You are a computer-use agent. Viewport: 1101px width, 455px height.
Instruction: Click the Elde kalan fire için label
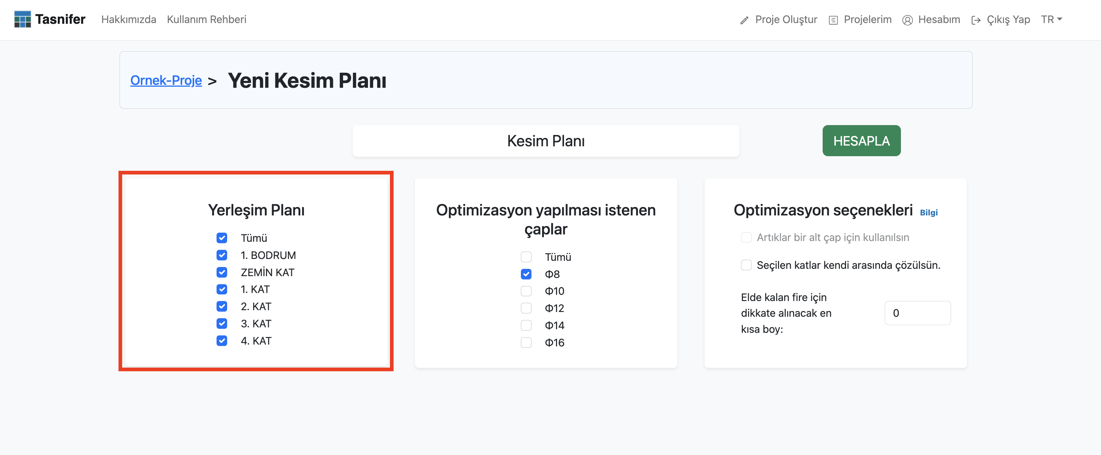(786, 313)
